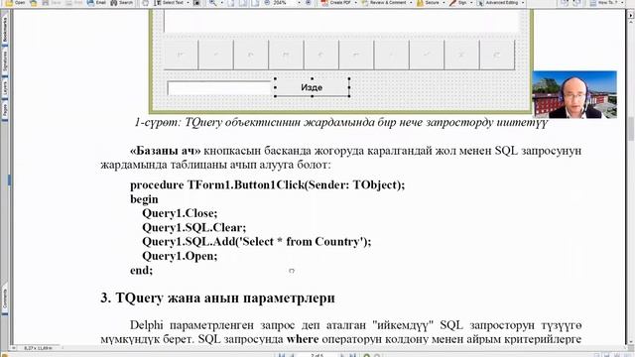
Task: Open the Layers side panel tab
Action: click(x=5, y=87)
